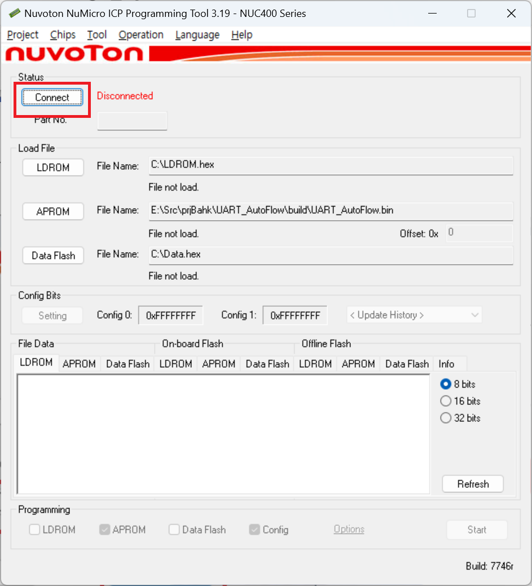The height and width of the screenshot is (586, 532).
Task: Select the 16 bits radio button
Action: (x=446, y=402)
